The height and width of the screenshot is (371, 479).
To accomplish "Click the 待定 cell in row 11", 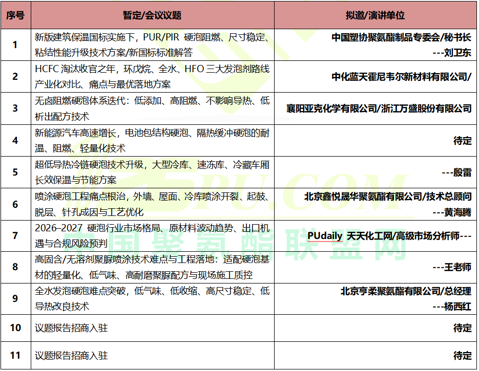I will (375, 356).
